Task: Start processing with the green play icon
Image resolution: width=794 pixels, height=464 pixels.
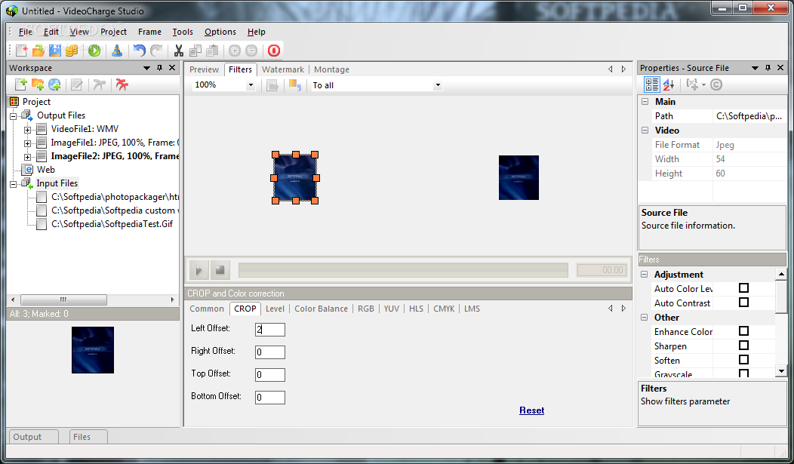Action: pos(94,51)
